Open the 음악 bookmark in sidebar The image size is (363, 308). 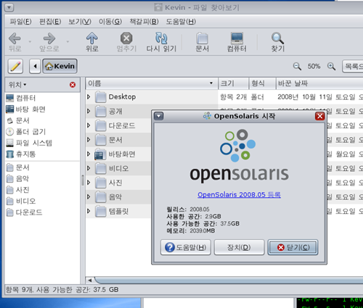[17, 178]
